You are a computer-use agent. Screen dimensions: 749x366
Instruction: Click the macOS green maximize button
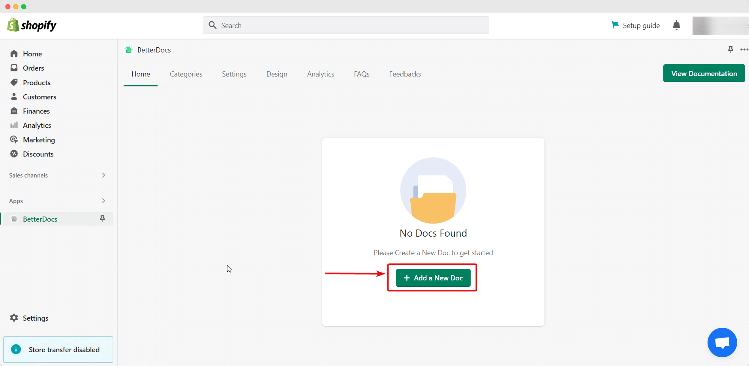(x=24, y=7)
